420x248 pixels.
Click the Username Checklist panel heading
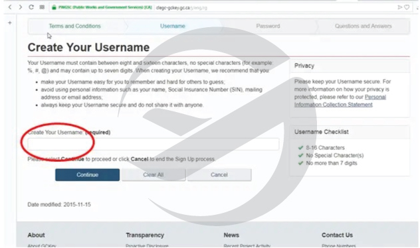pyautogui.click(x=322, y=132)
